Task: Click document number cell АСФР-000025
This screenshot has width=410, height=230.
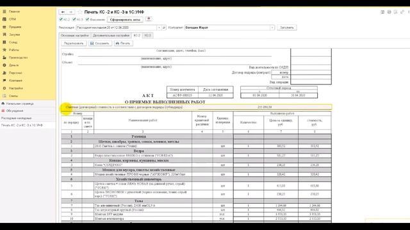Action: pos(182,95)
